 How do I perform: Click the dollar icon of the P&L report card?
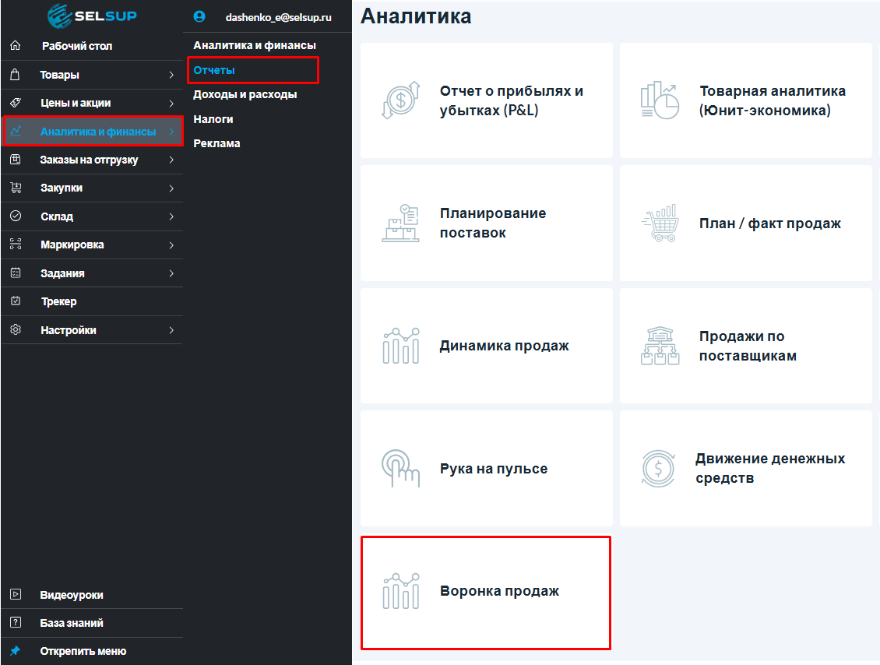(x=401, y=100)
